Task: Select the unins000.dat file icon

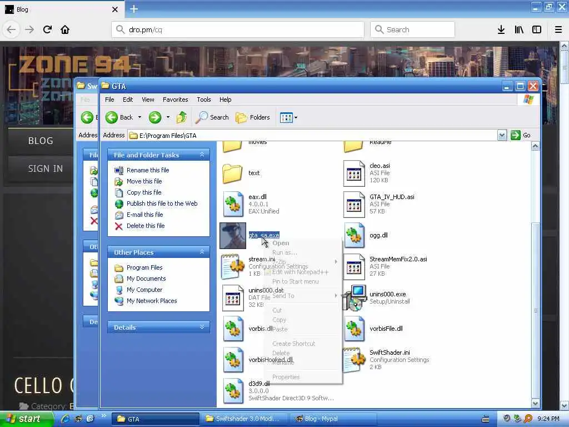Action: click(233, 298)
